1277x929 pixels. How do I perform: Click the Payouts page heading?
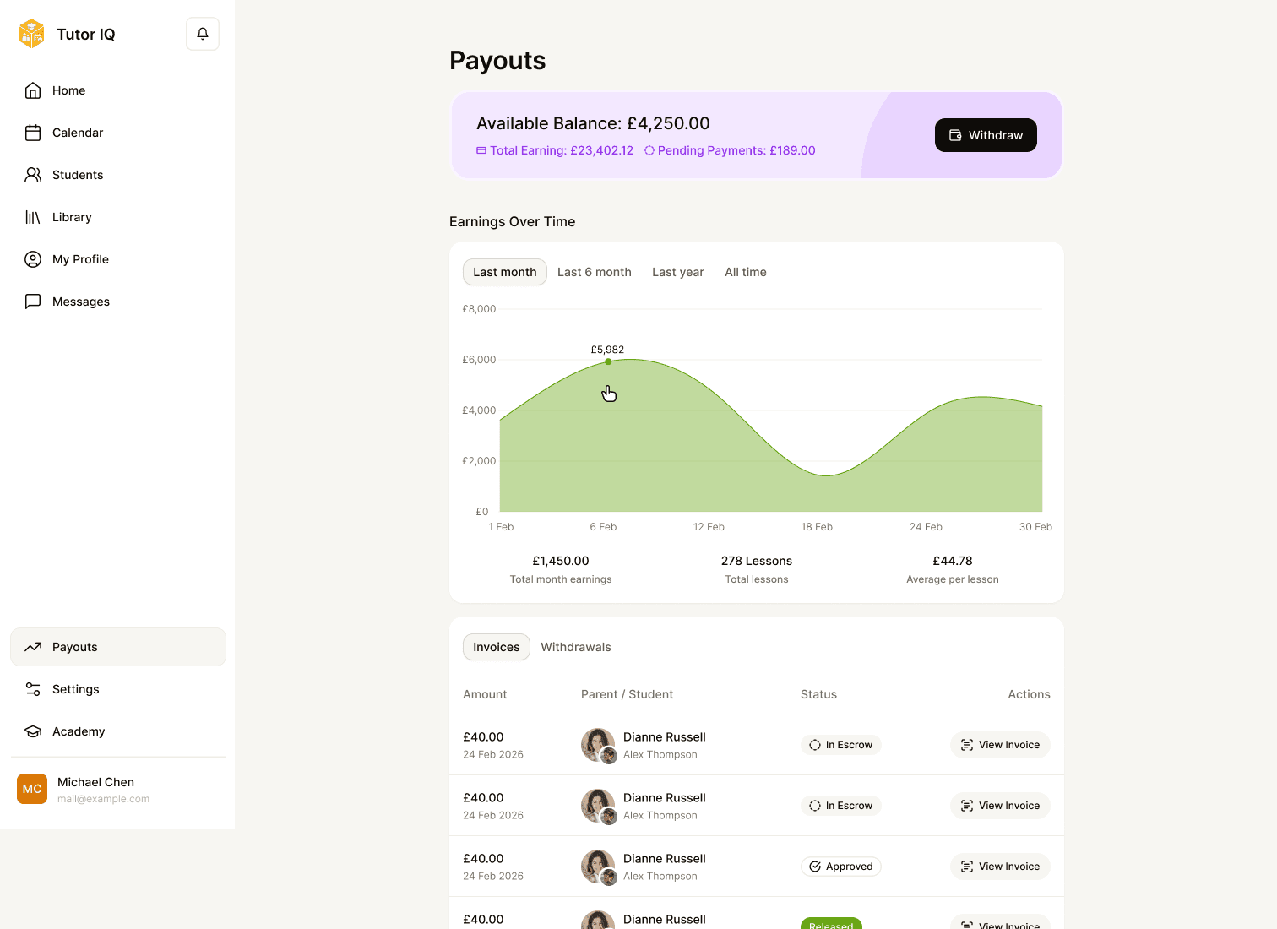tap(497, 61)
